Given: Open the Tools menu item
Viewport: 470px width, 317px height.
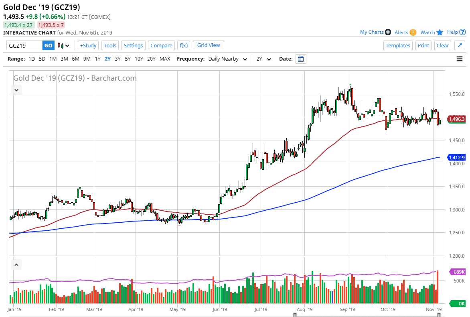Looking at the screenshot, I should tap(110, 45).
